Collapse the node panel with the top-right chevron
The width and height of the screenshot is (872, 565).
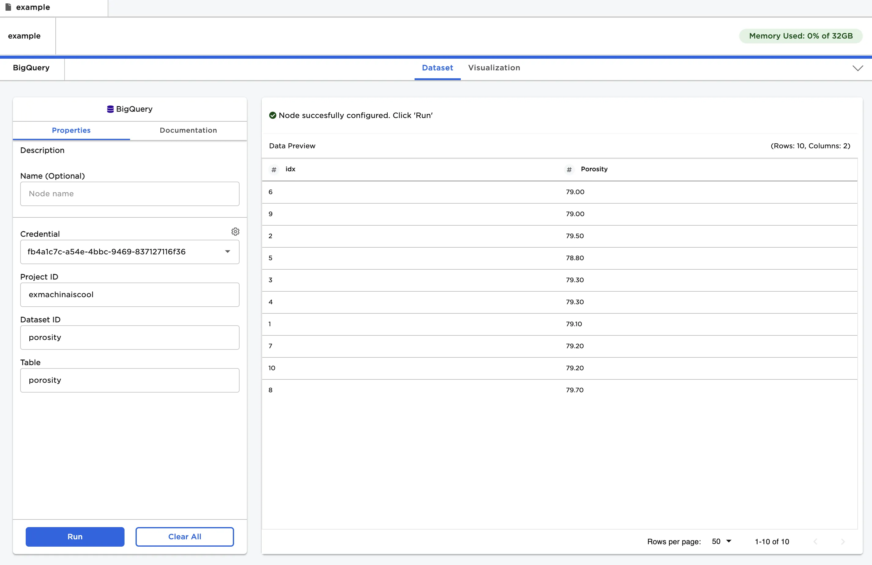tap(857, 68)
